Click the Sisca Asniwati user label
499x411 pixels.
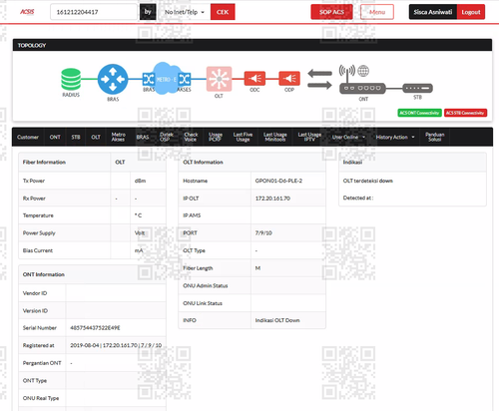pyautogui.click(x=433, y=12)
